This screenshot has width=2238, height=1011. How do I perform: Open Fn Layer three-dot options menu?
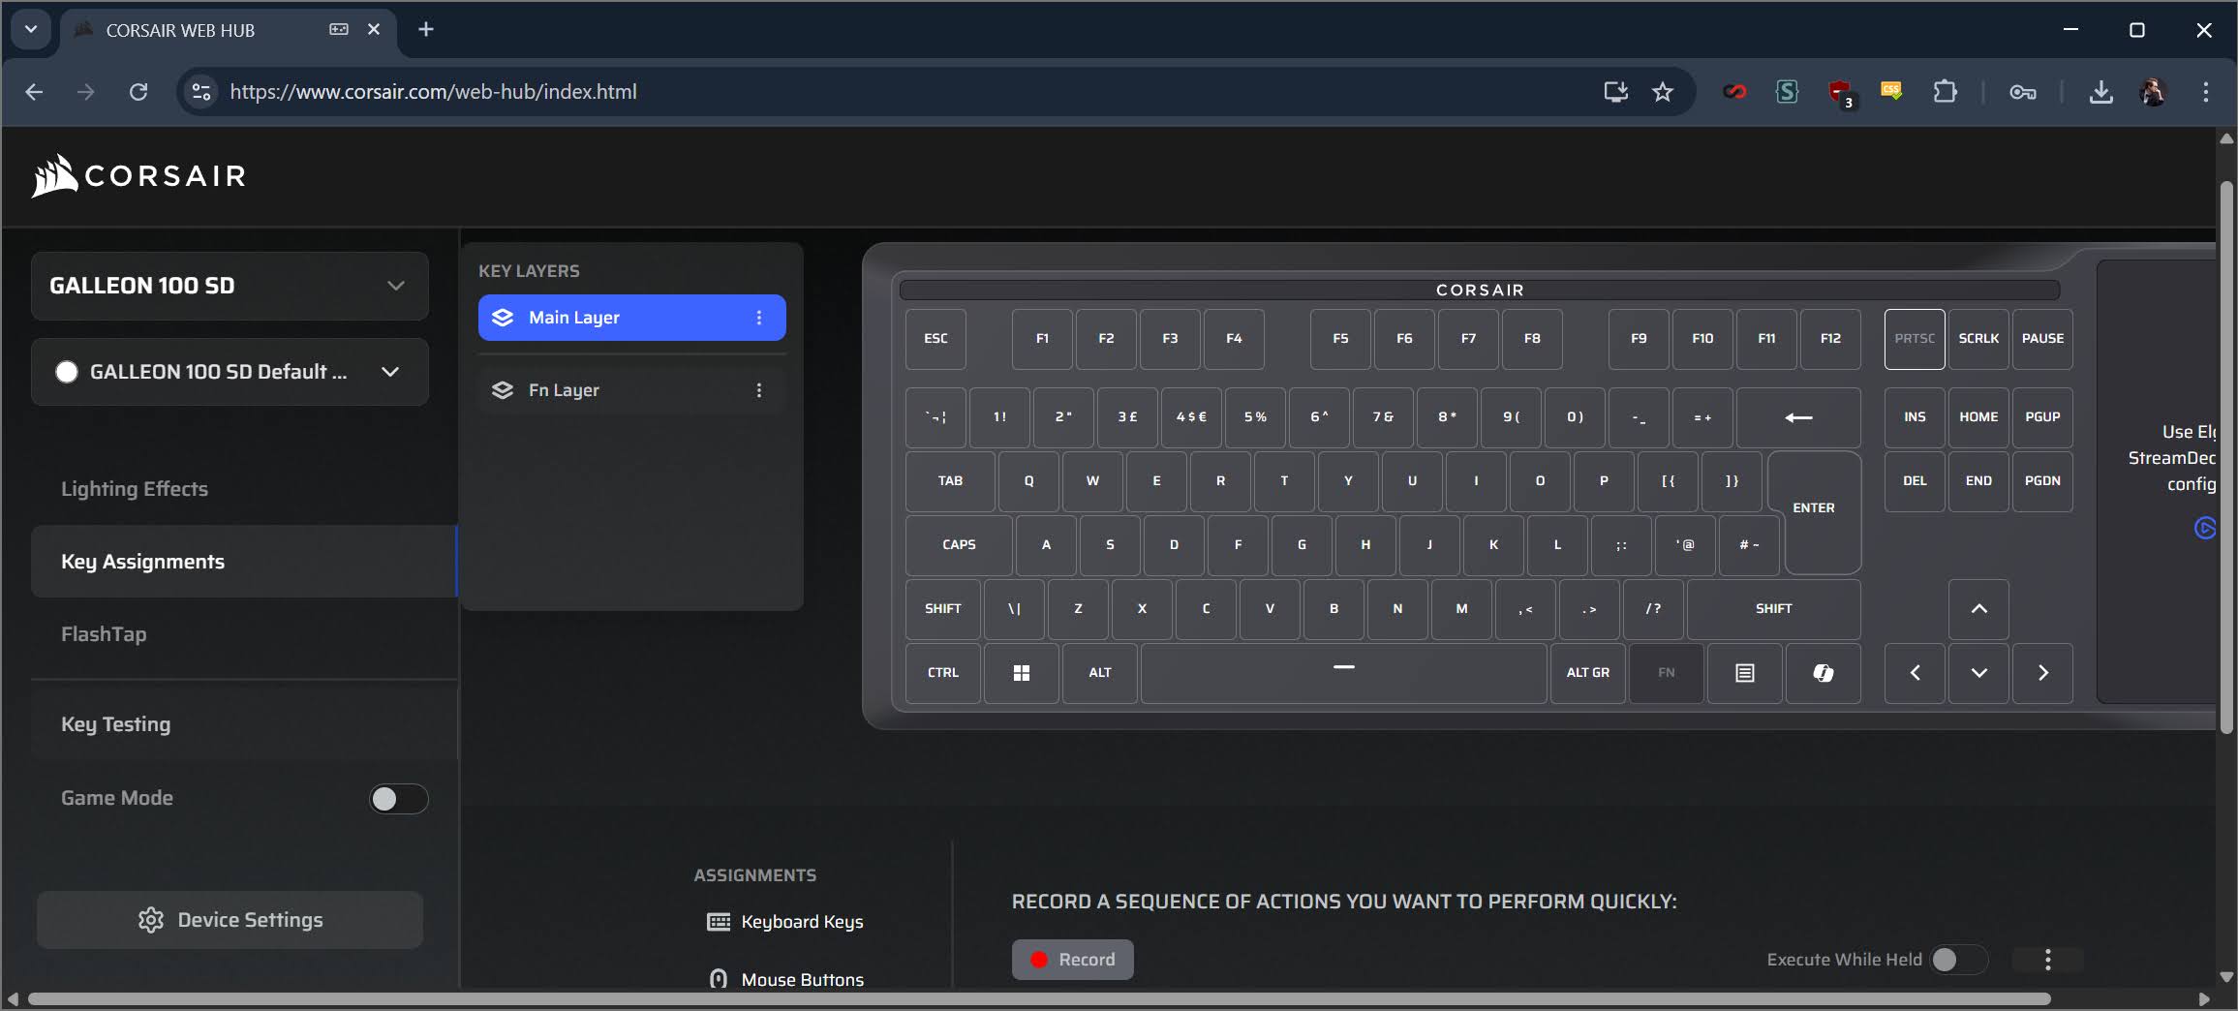tap(759, 390)
